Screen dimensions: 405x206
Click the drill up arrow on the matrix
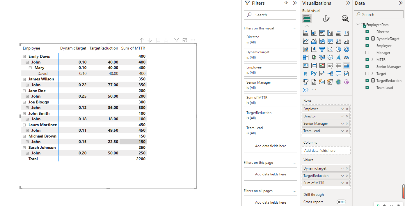tap(142, 40)
